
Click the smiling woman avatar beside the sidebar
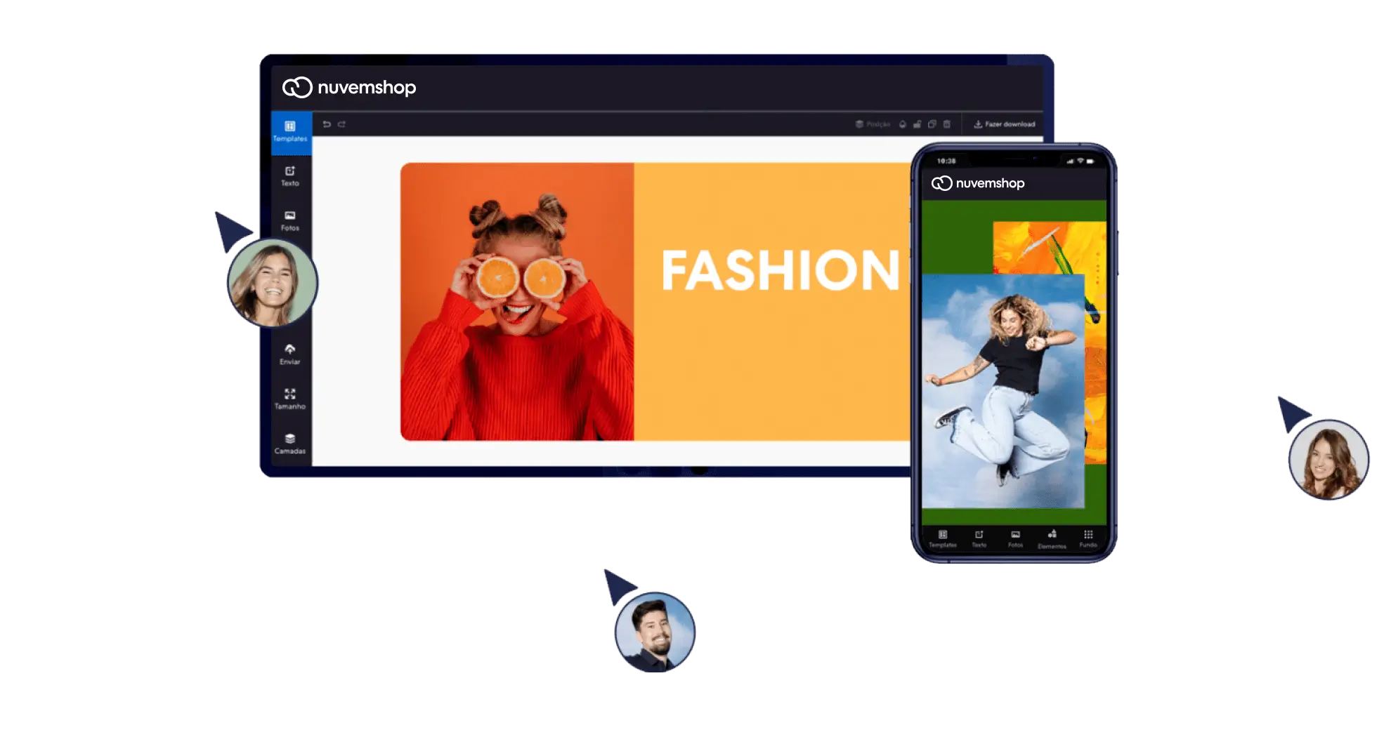[273, 284]
